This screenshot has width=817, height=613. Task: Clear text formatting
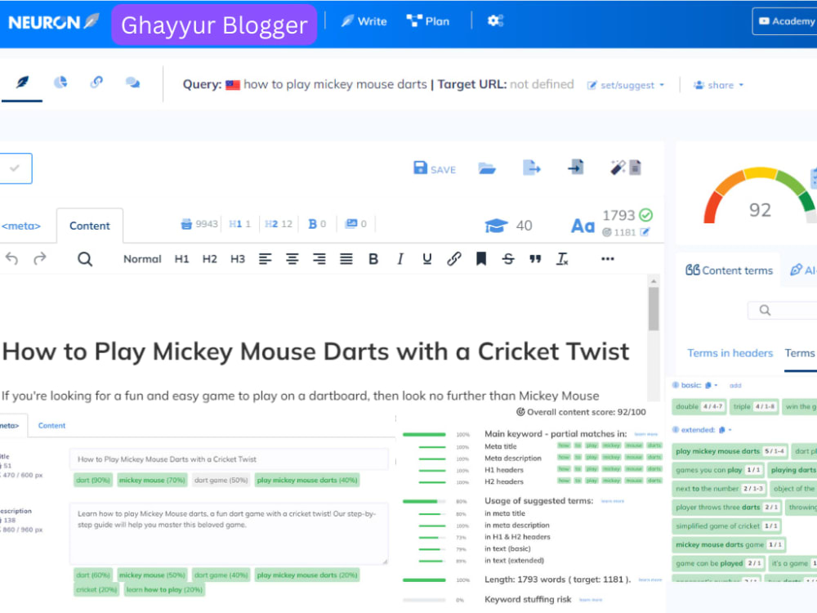(562, 259)
